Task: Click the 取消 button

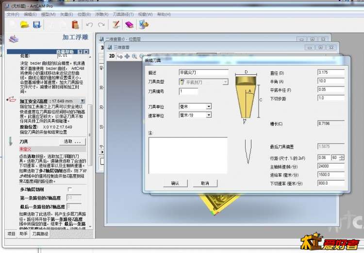Action: (205, 183)
